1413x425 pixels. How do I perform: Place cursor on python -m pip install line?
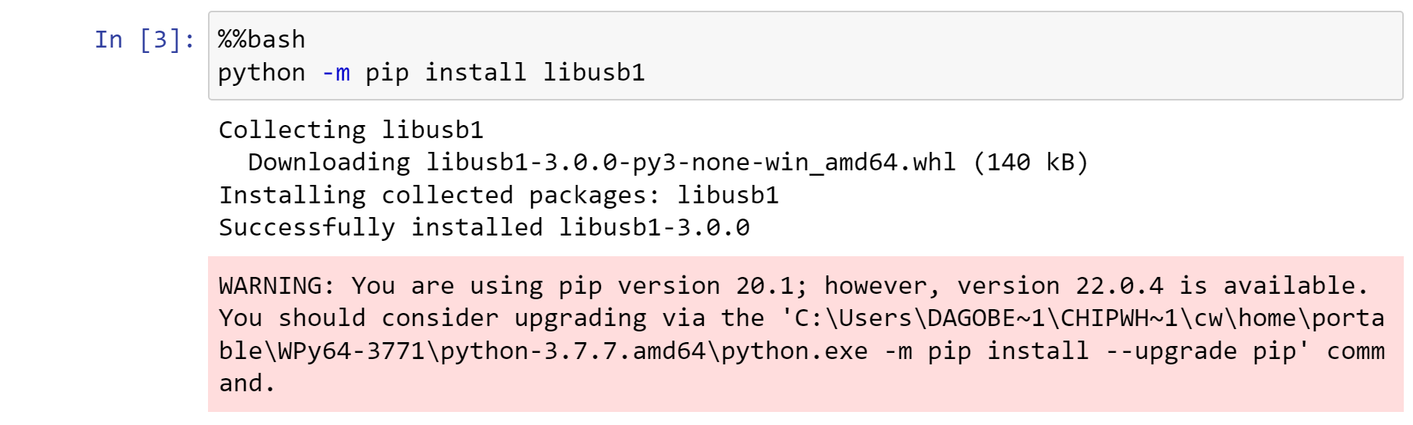click(x=431, y=72)
